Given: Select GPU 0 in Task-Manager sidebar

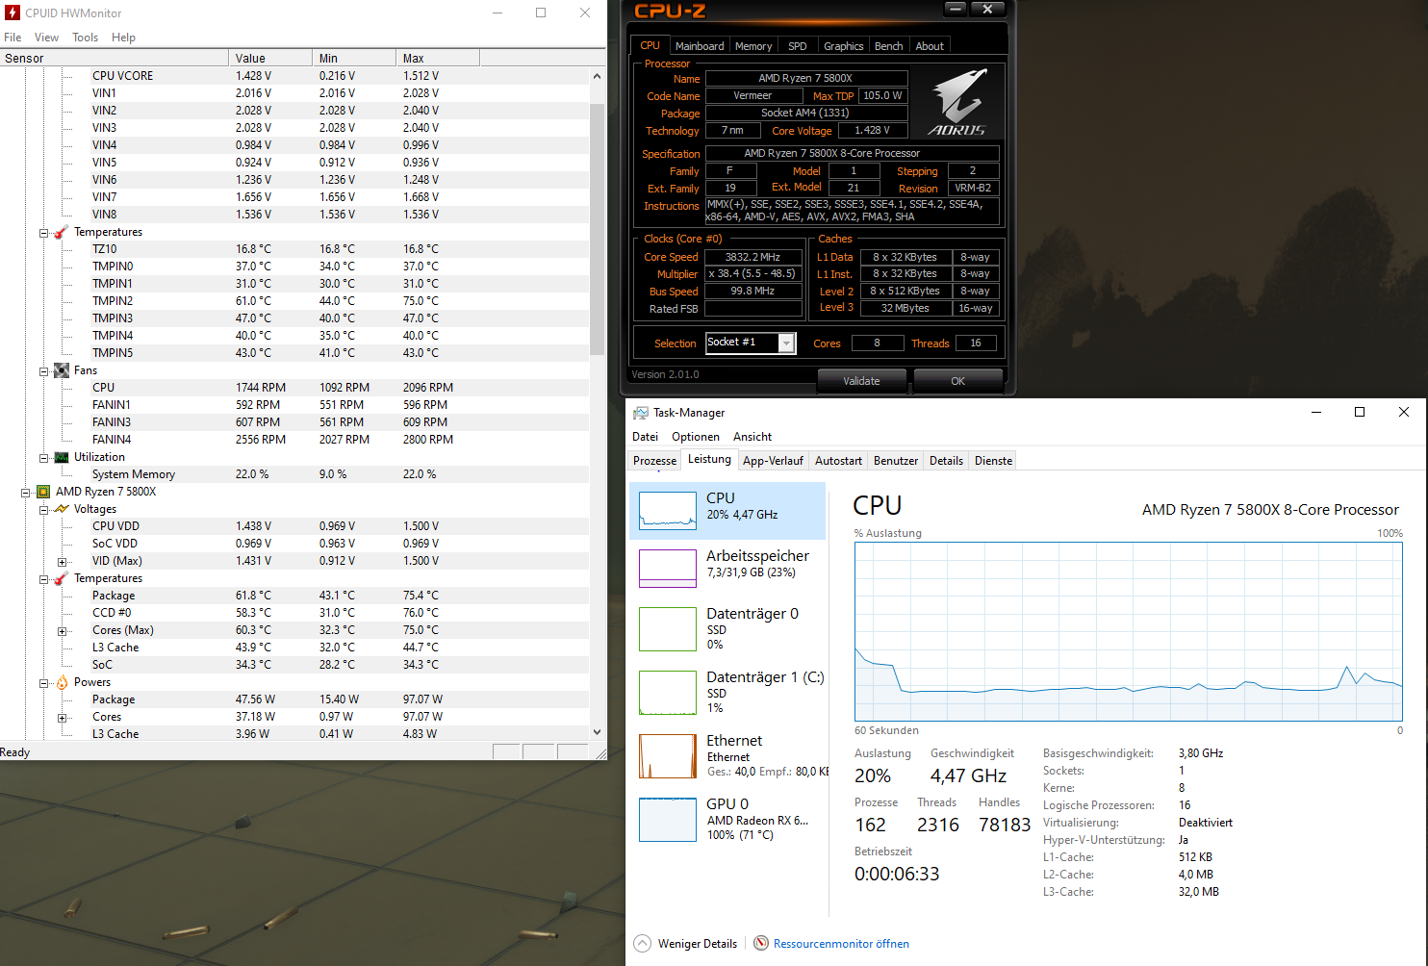Looking at the screenshot, I should tap(727, 819).
